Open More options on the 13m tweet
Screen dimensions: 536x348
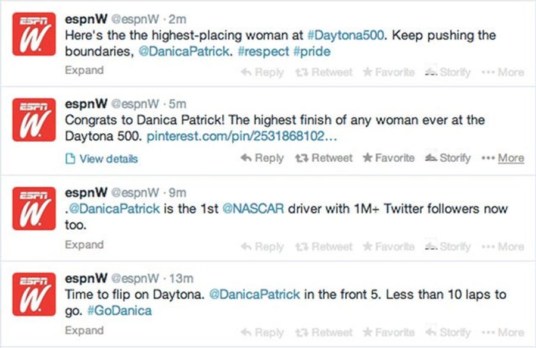503,333
